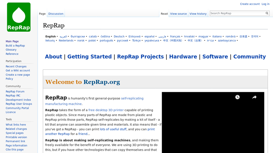Switch language to hrvatski
This screenshot has height=153, width=273.
pos(189,36)
